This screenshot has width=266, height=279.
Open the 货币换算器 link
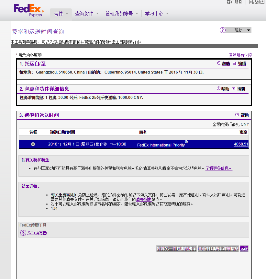(37, 233)
